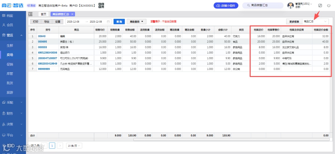
Task: Select 生鲜 submenu item
Action: [x=10, y=45]
